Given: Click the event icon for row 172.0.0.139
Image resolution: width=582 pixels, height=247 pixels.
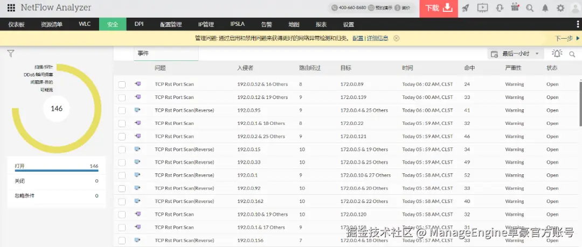Looking at the screenshot, I should pyautogui.click(x=138, y=97).
